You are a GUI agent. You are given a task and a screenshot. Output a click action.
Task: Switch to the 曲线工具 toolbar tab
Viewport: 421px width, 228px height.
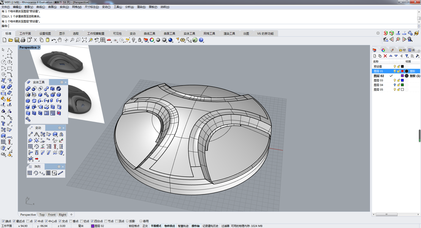[149, 33]
